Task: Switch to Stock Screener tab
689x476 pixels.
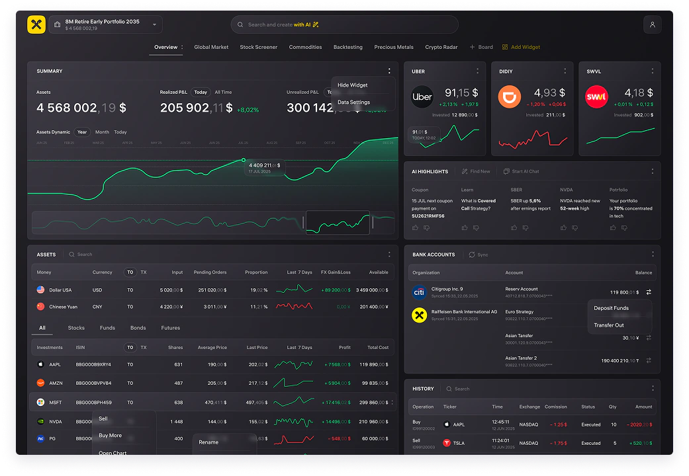Action: coord(258,47)
